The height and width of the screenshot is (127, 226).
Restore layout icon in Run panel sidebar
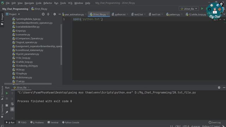(7, 105)
